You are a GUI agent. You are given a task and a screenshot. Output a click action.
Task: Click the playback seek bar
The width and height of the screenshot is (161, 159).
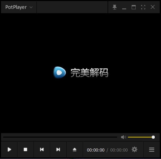60,137
